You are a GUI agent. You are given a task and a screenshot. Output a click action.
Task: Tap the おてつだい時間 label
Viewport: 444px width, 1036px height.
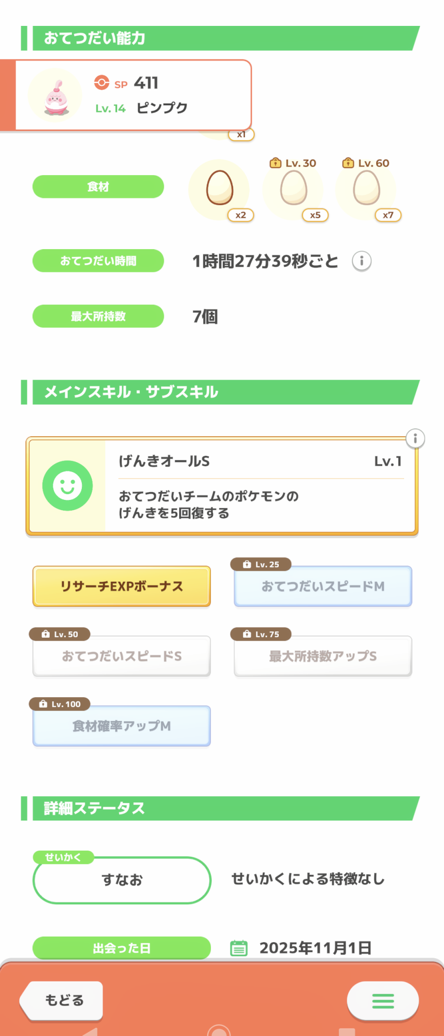tap(98, 261)
